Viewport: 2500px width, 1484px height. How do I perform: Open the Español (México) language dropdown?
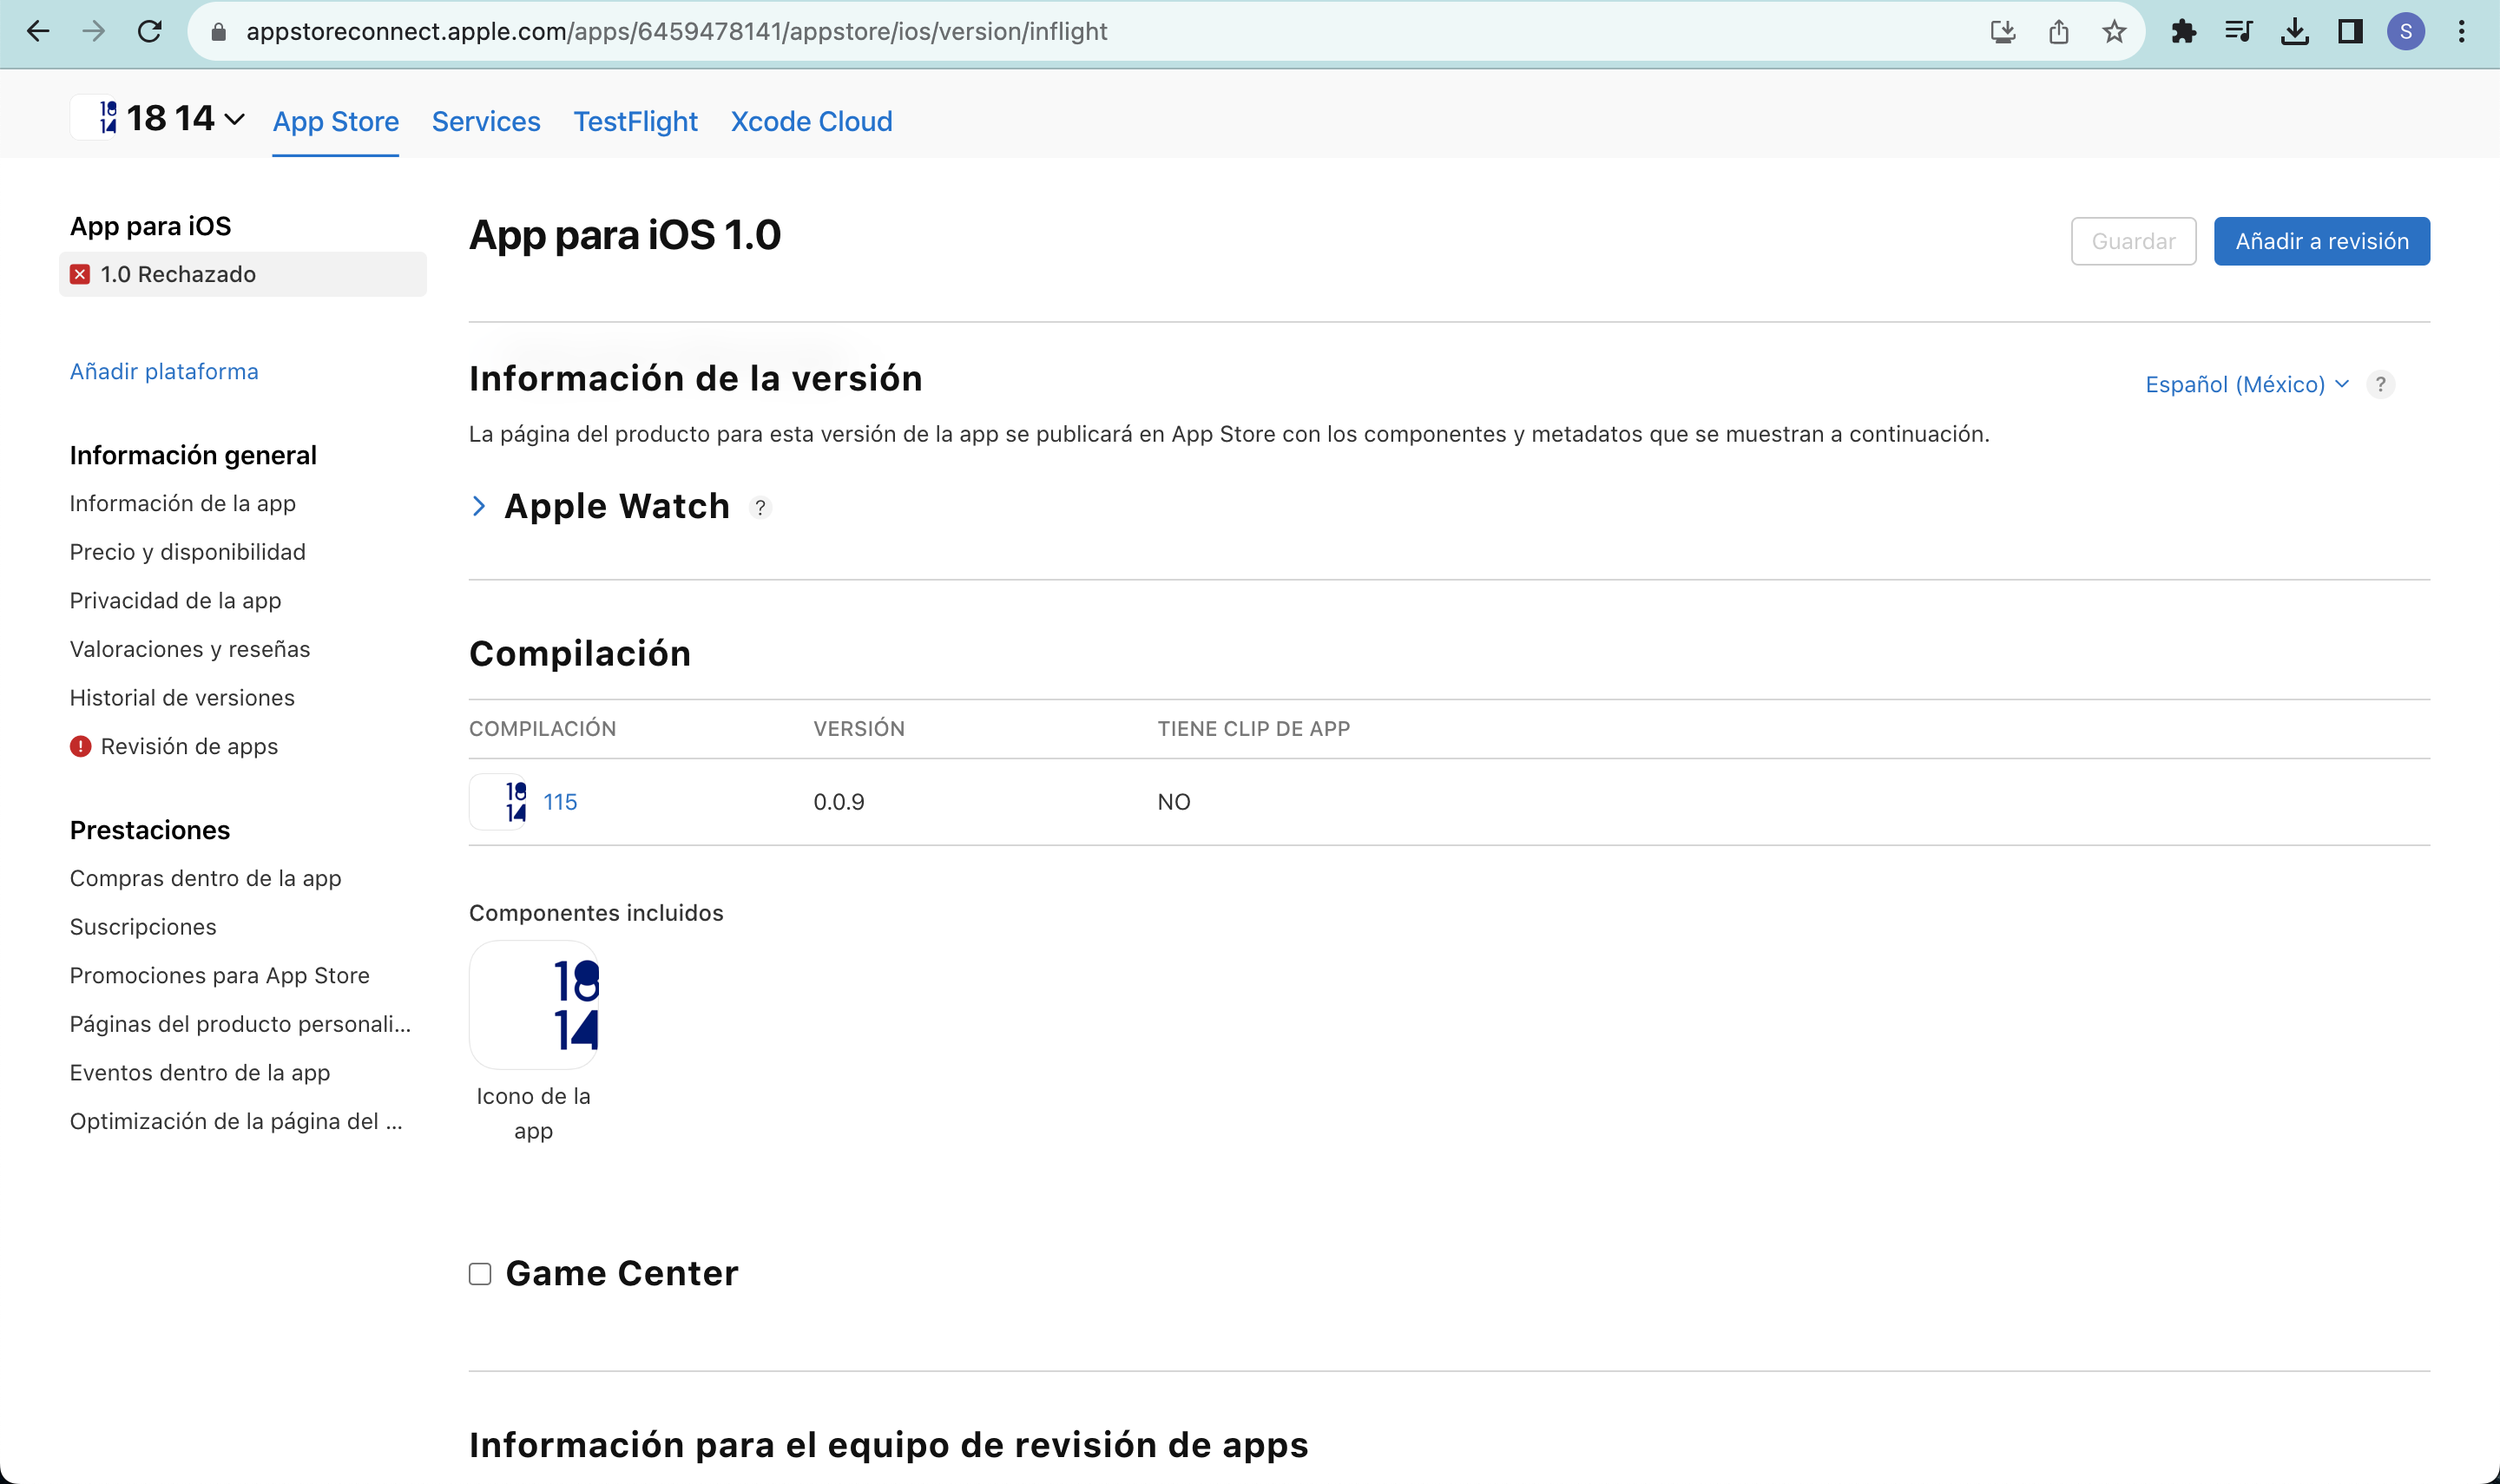click(2245, 385)
